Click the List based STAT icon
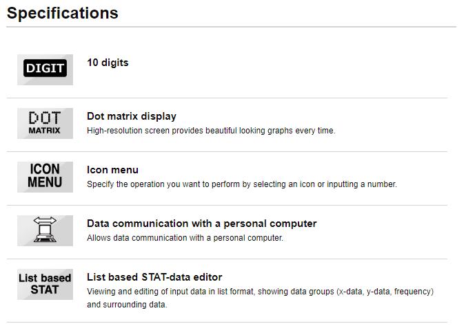This screenshot has height=326, width=466. click(x=45, y=284)
